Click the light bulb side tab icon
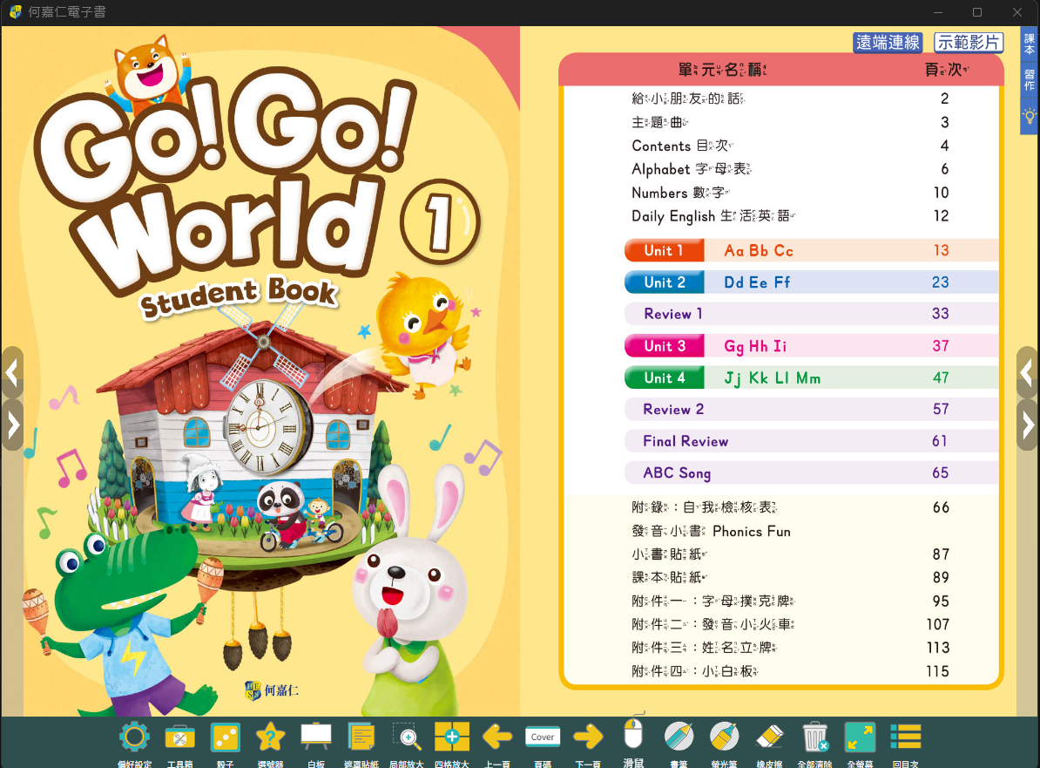The height and width of the screenshot is (768, 1040). [1030, 117]
